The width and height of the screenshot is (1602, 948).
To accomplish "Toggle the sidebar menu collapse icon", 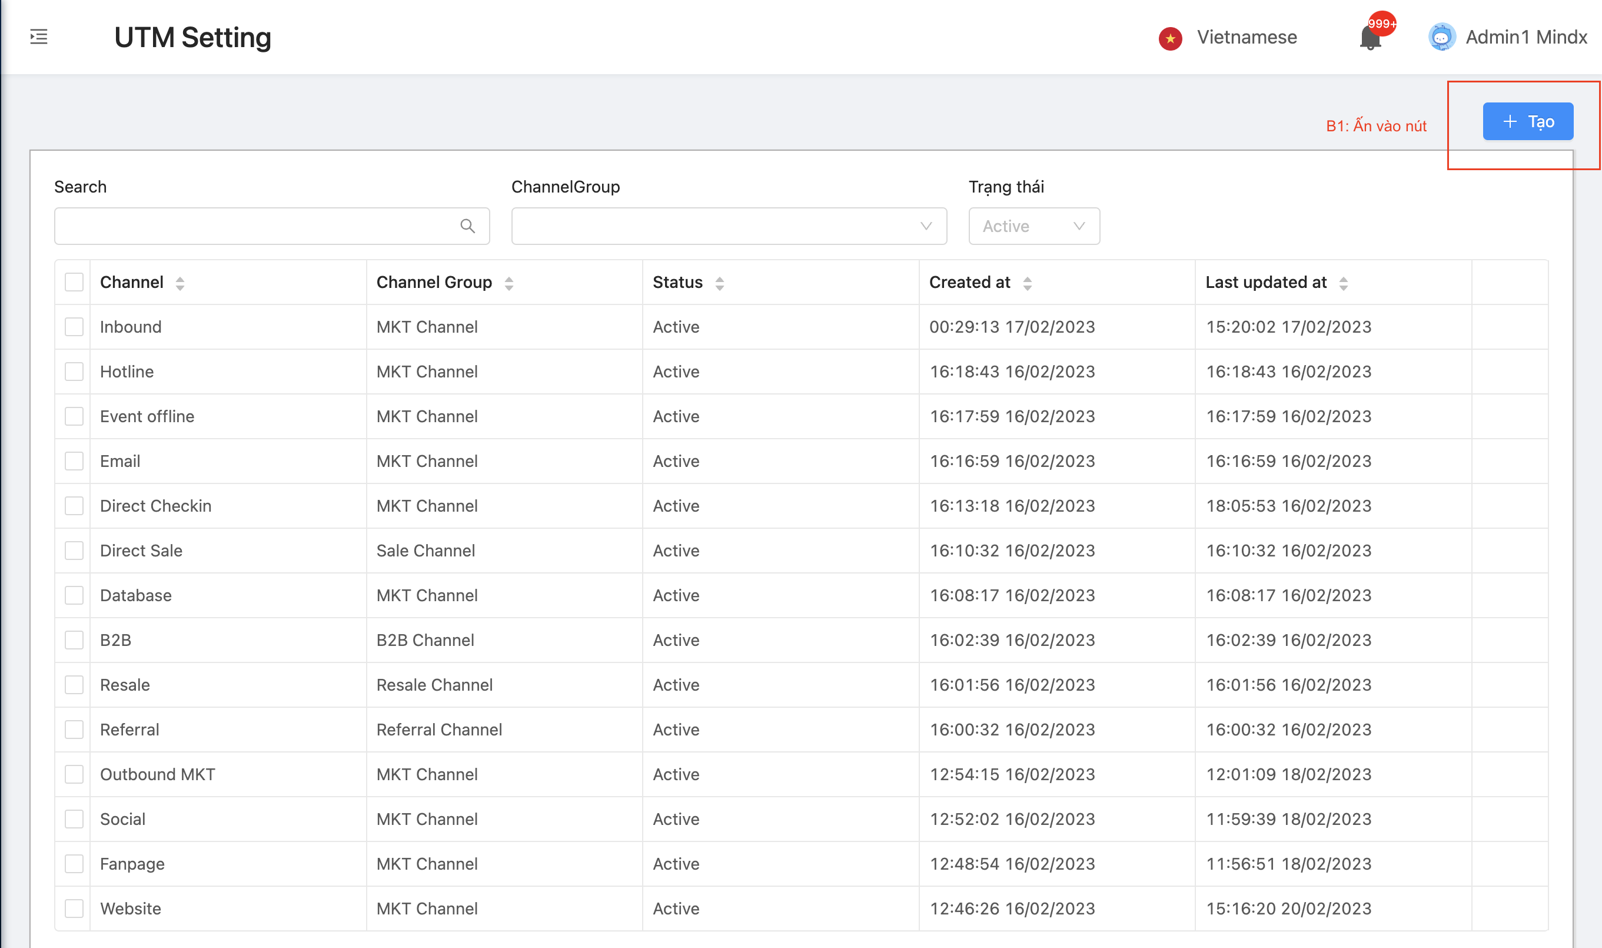I will (39, 37).
